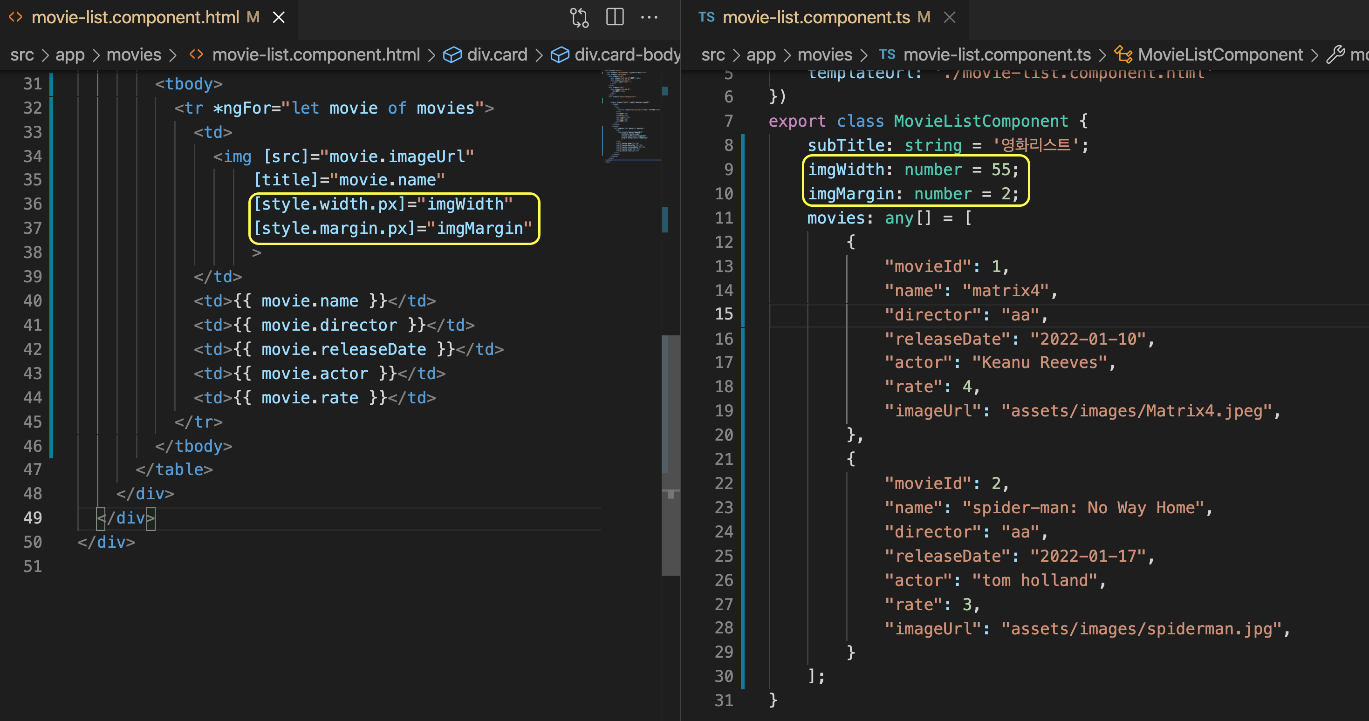Click the Open Changes compare icon

tap(579, 18)
